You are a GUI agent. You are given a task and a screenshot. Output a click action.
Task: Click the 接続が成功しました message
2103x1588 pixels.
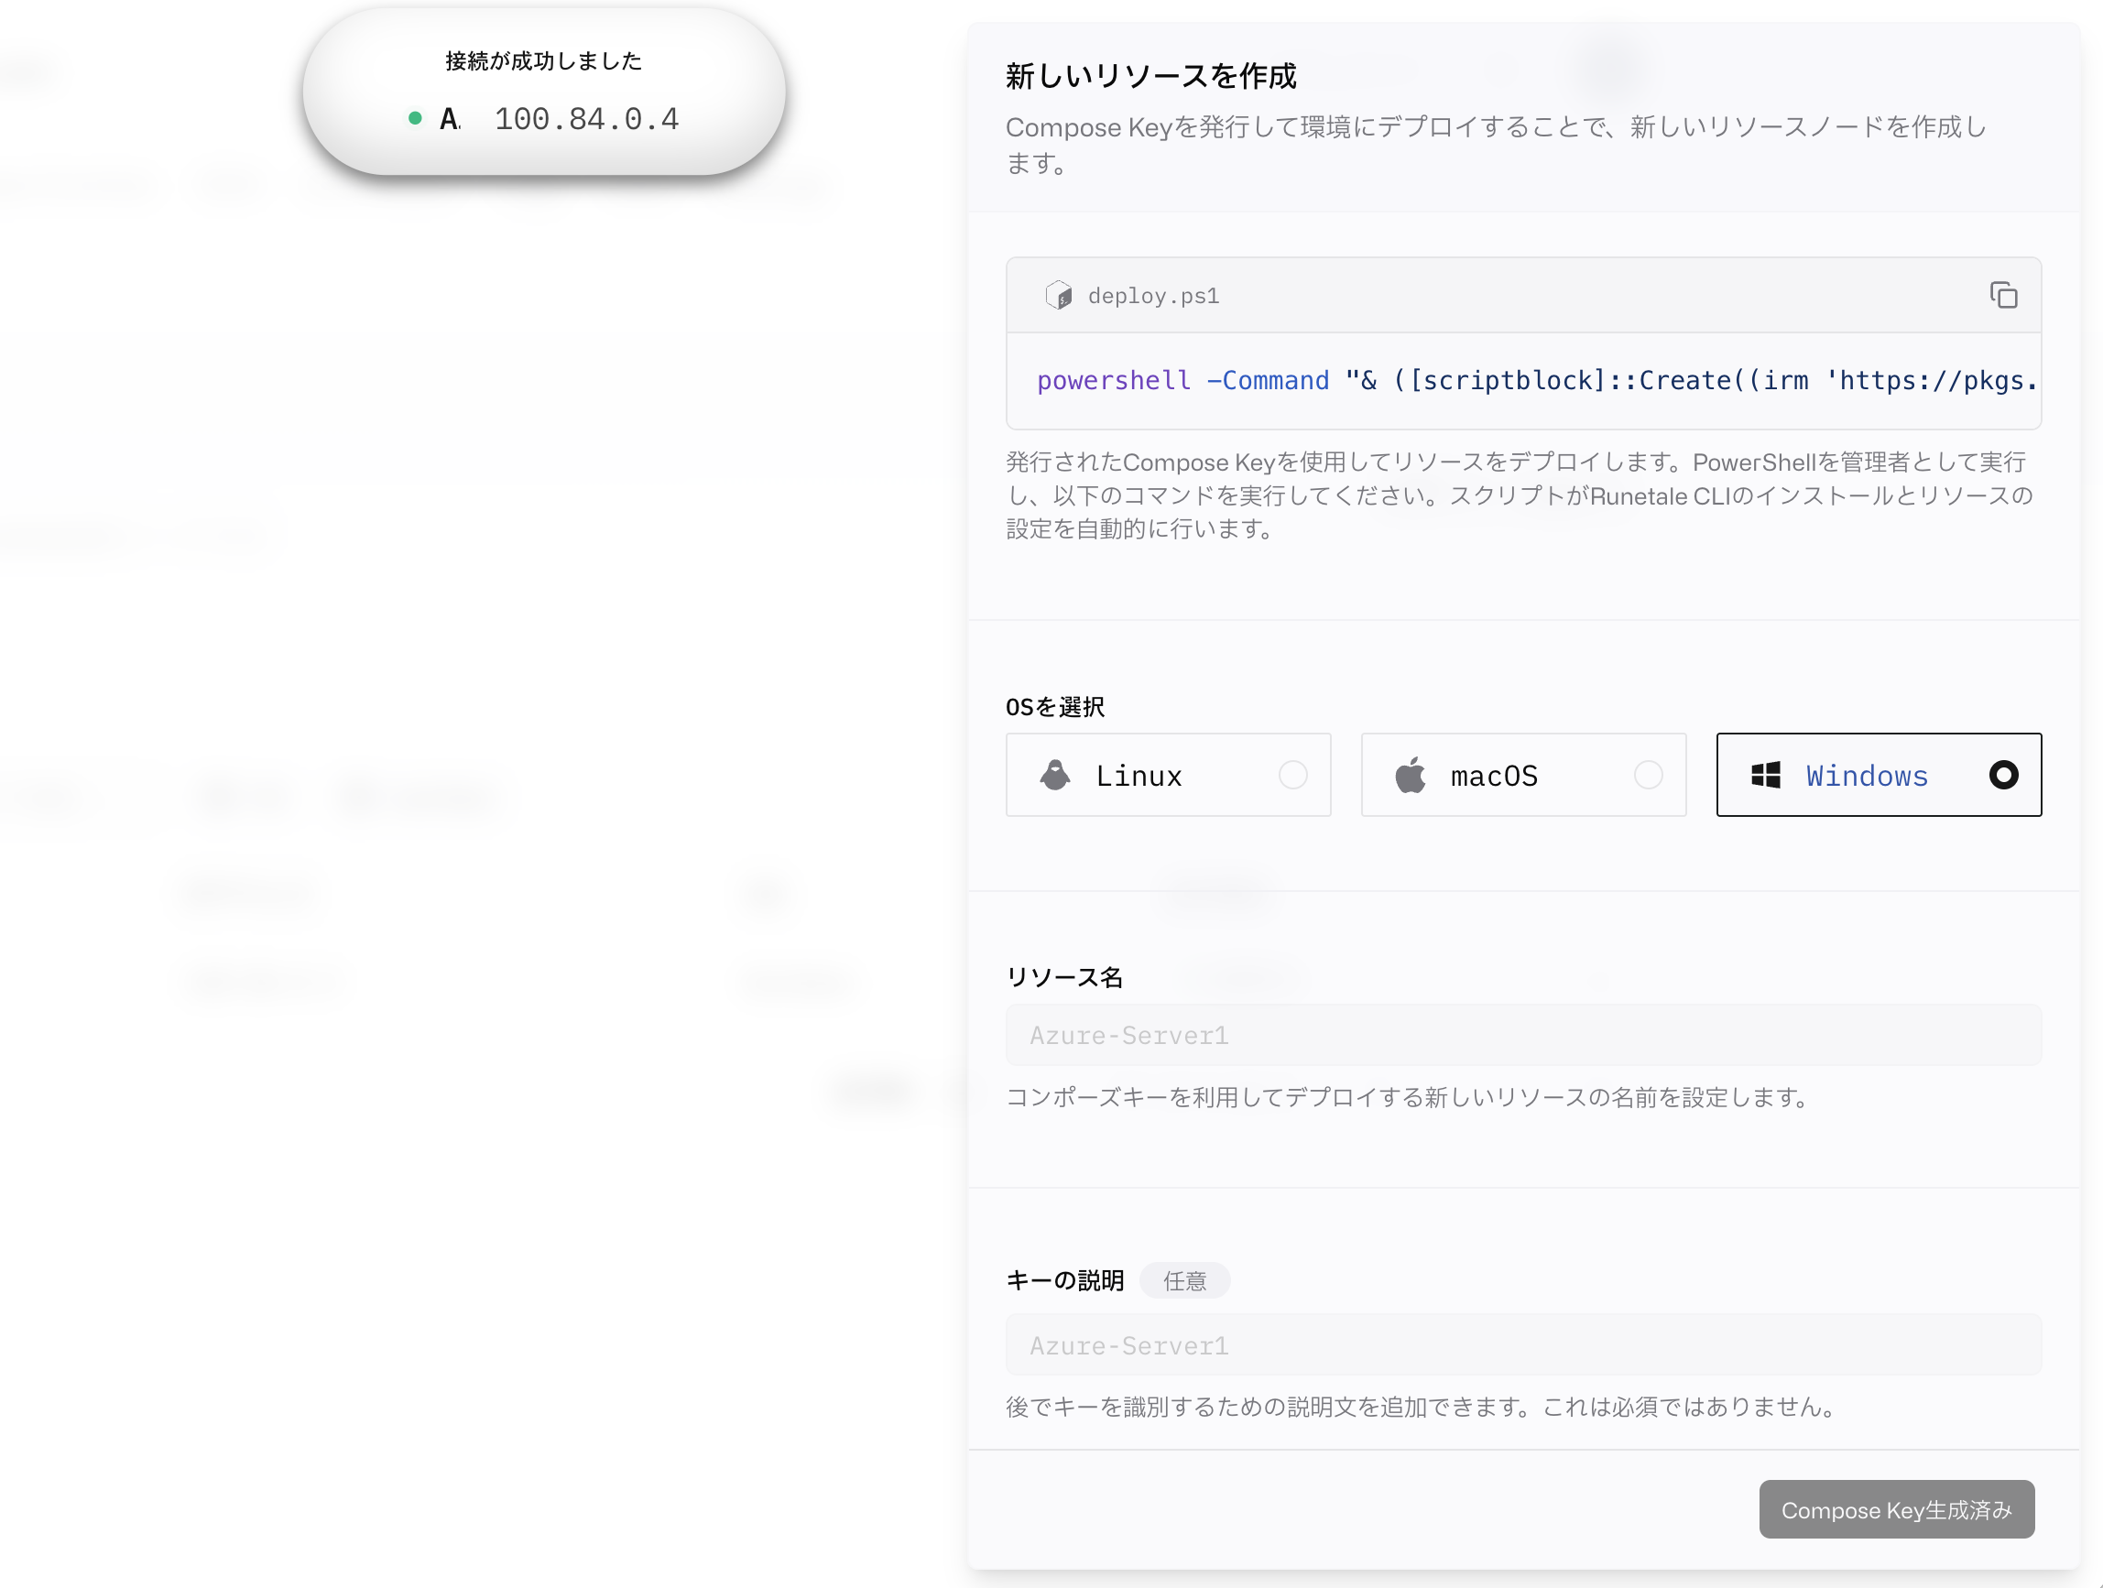pos(544,60)
